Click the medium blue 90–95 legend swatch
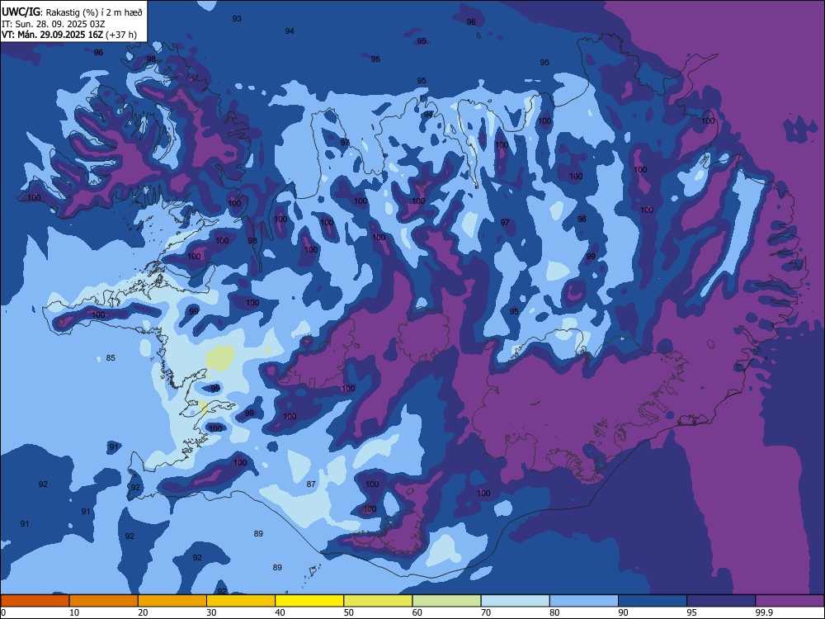This screenshot has width=825, height=619. (x=653, y=601)
